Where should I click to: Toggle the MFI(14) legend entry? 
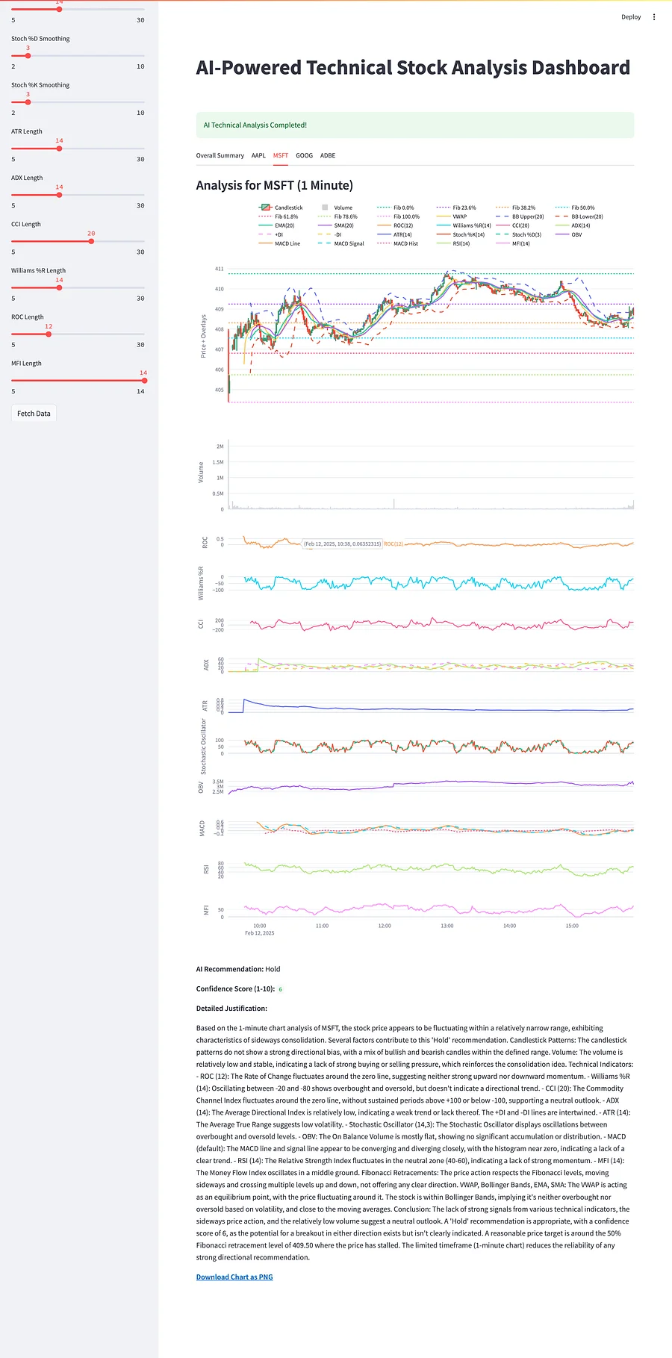pos(513,243)
